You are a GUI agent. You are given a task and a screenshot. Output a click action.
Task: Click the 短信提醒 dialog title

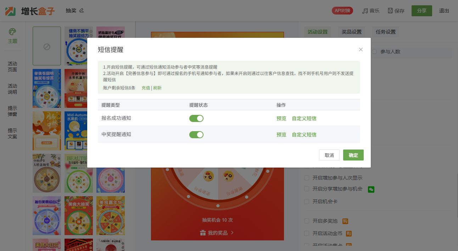tap(111, 49)
